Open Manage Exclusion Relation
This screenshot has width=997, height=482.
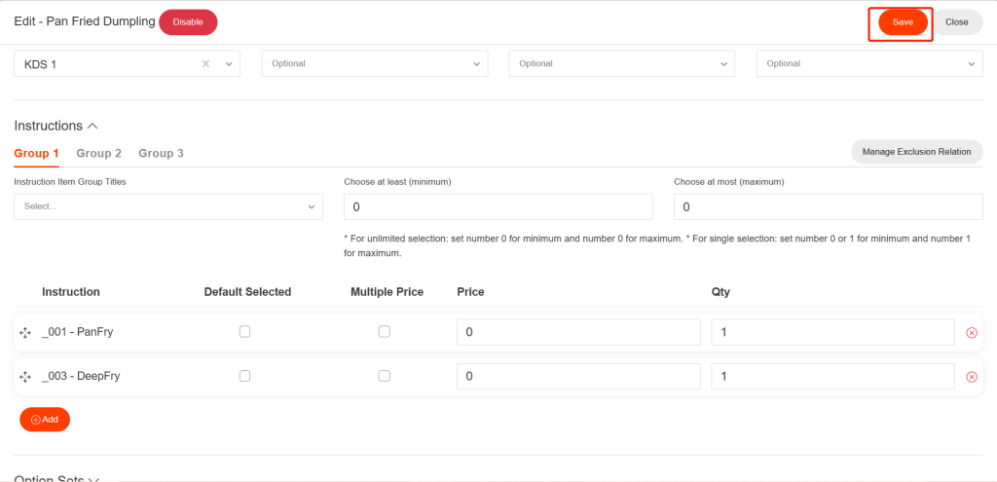click(916, 152)
